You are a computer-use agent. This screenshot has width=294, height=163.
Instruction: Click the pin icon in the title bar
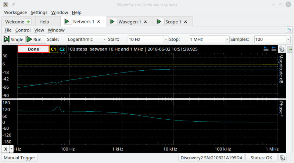pyautogui.click(x=13, y=4)
